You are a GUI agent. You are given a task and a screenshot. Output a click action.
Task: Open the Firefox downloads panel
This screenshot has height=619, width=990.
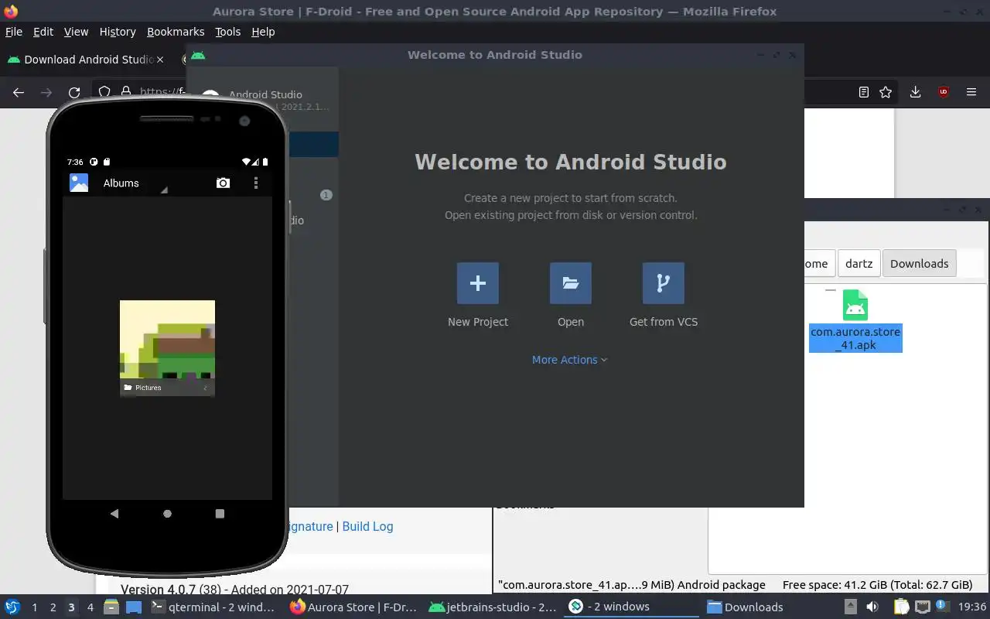915,92
